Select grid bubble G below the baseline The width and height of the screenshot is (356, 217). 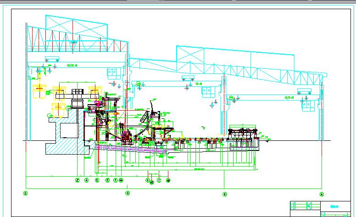(x=128, y=193)
